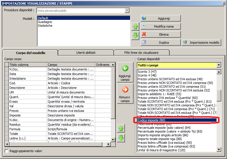The width and height of the screenshot is (227, 159).
Task: Click the Titolo colonna column header
Action: (28, 65)
